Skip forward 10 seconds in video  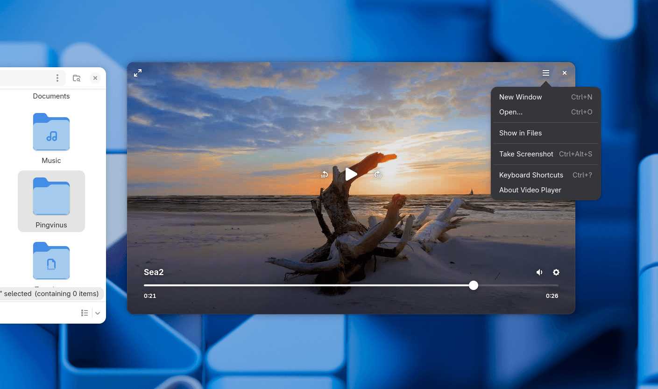[x=378, y=175]
